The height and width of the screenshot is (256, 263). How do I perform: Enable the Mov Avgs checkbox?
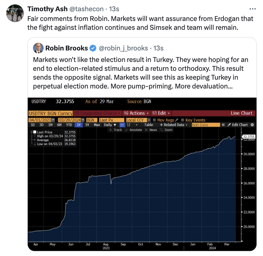(155, 120)
